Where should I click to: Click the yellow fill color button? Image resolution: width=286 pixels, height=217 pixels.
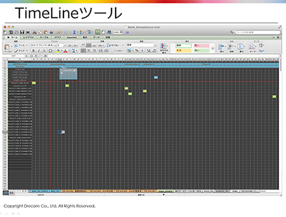[x=58, y=50]
